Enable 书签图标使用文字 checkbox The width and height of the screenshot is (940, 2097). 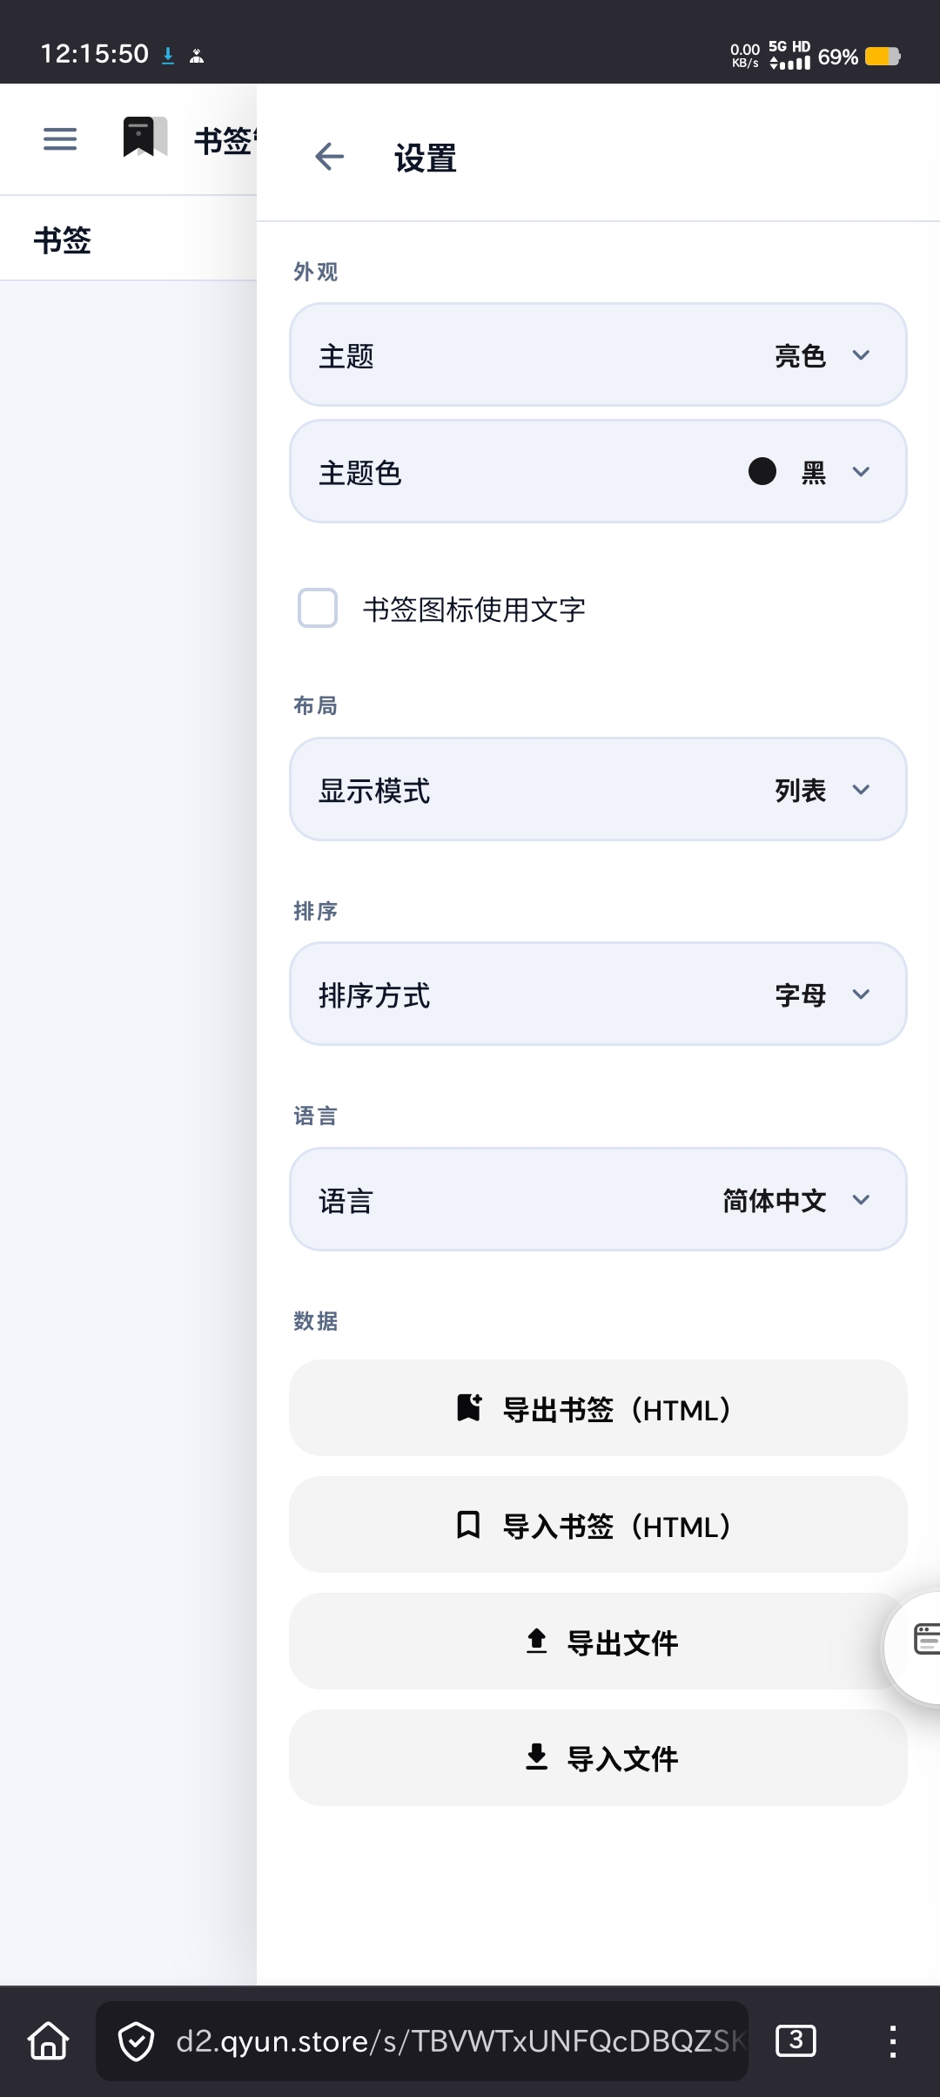pos(318,608)
